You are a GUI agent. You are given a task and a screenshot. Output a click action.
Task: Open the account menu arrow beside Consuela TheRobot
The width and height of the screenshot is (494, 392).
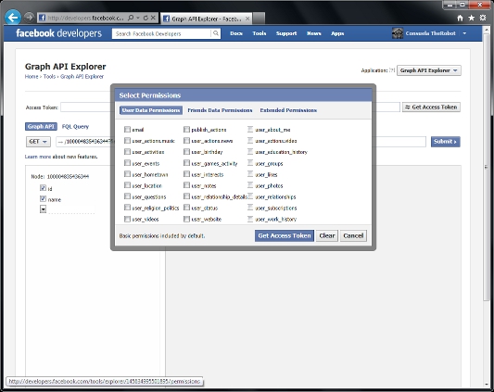click(x=464, y=33)
